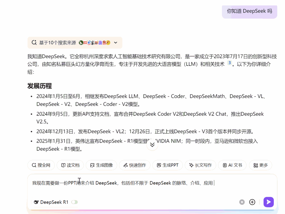Viewport: 285px width, 214px height.
Task: Click the 发展历程 heading
Action: [40, 86]
